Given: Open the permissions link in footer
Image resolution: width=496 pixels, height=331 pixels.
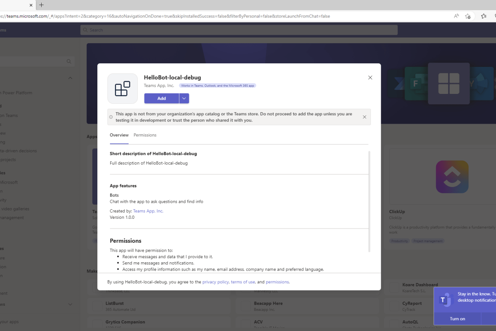Looking at the screenshot, I should click(x=277, y=282).
